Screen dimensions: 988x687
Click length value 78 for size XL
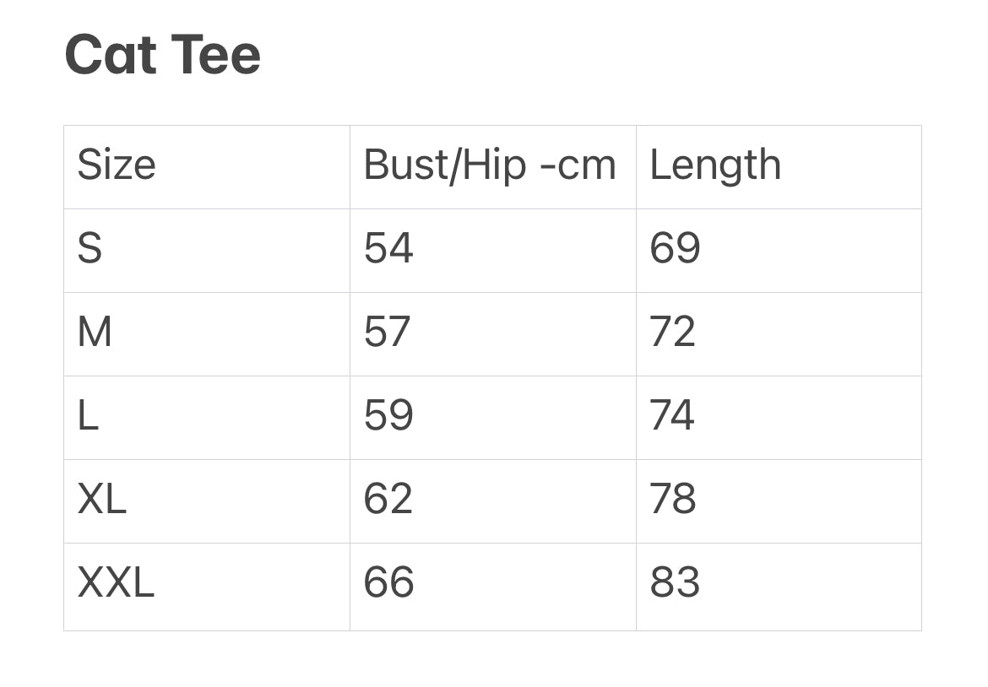coord(673,499)
